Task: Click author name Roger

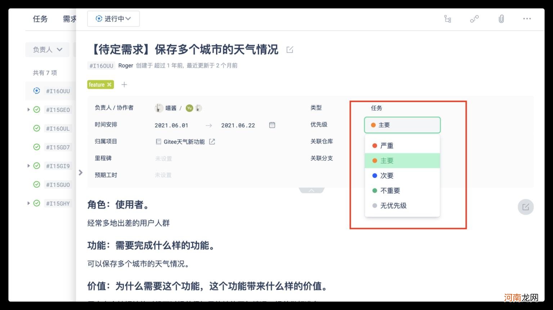Action: point(126,65)
